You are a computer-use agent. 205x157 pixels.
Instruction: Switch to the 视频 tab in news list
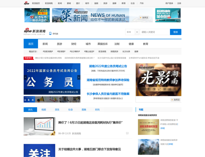(x=44, y=110)
